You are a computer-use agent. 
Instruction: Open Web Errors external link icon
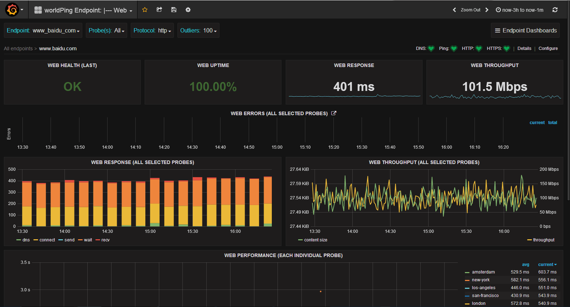tap(334, 113)
